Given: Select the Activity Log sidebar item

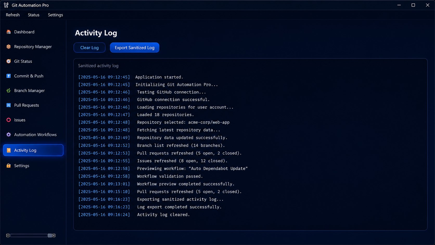Looking at the screenshot, I should click(33, 150).
